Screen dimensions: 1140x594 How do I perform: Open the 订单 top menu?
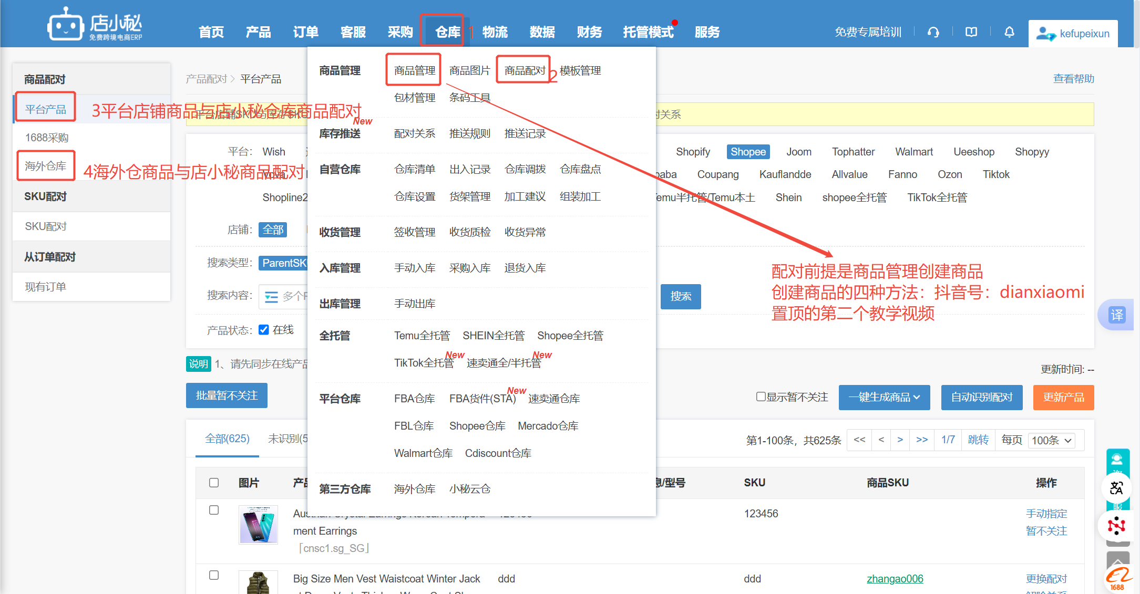tap(305, 32)
